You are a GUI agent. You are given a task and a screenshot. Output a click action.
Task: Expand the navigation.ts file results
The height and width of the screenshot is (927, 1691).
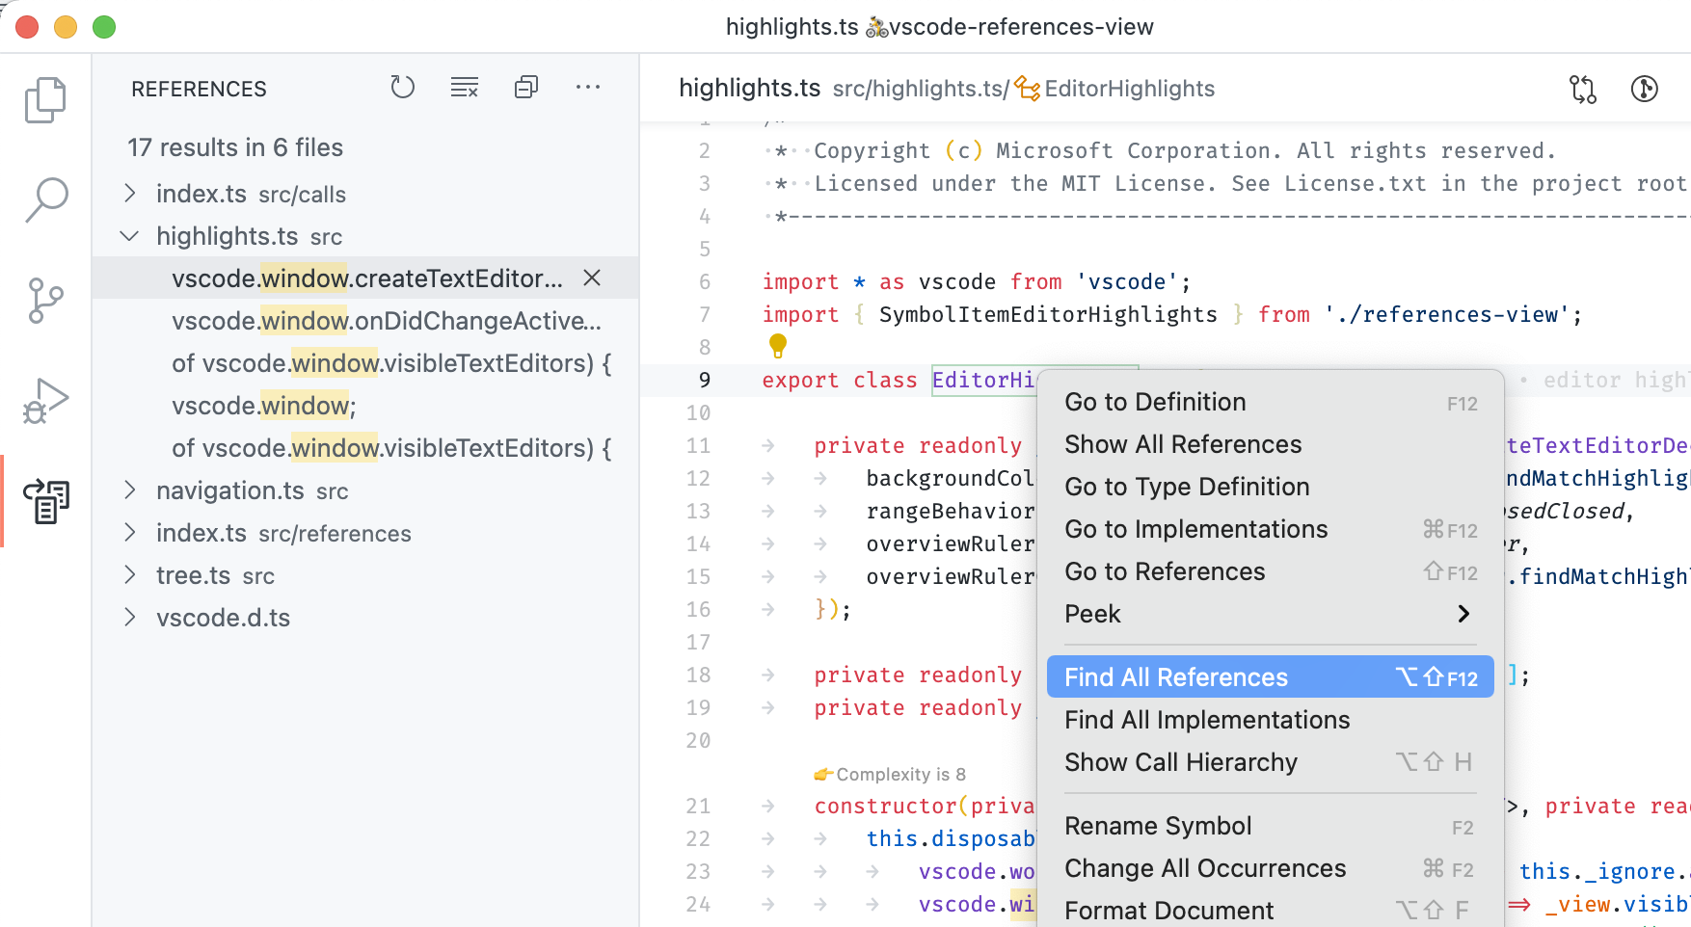pos(130,490)
